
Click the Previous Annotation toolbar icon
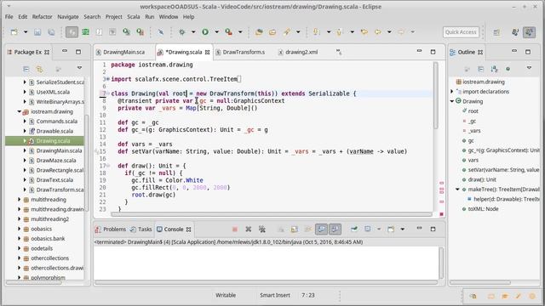tap(340, 32)
